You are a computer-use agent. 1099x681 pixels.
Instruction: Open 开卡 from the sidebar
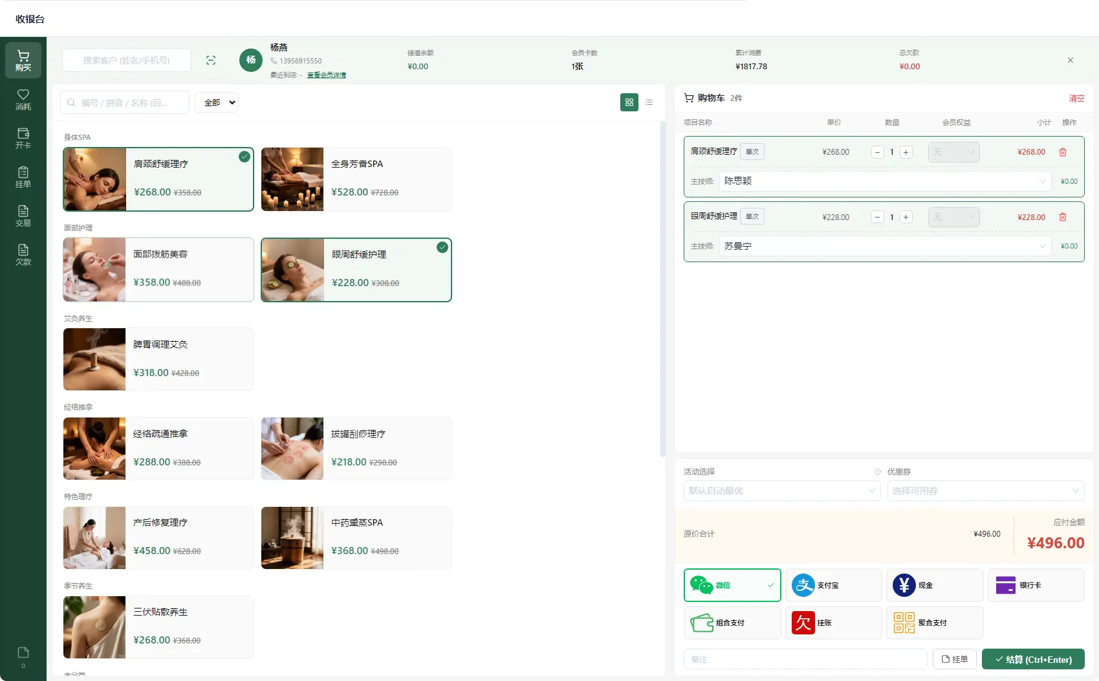click(x=23, y=138)
